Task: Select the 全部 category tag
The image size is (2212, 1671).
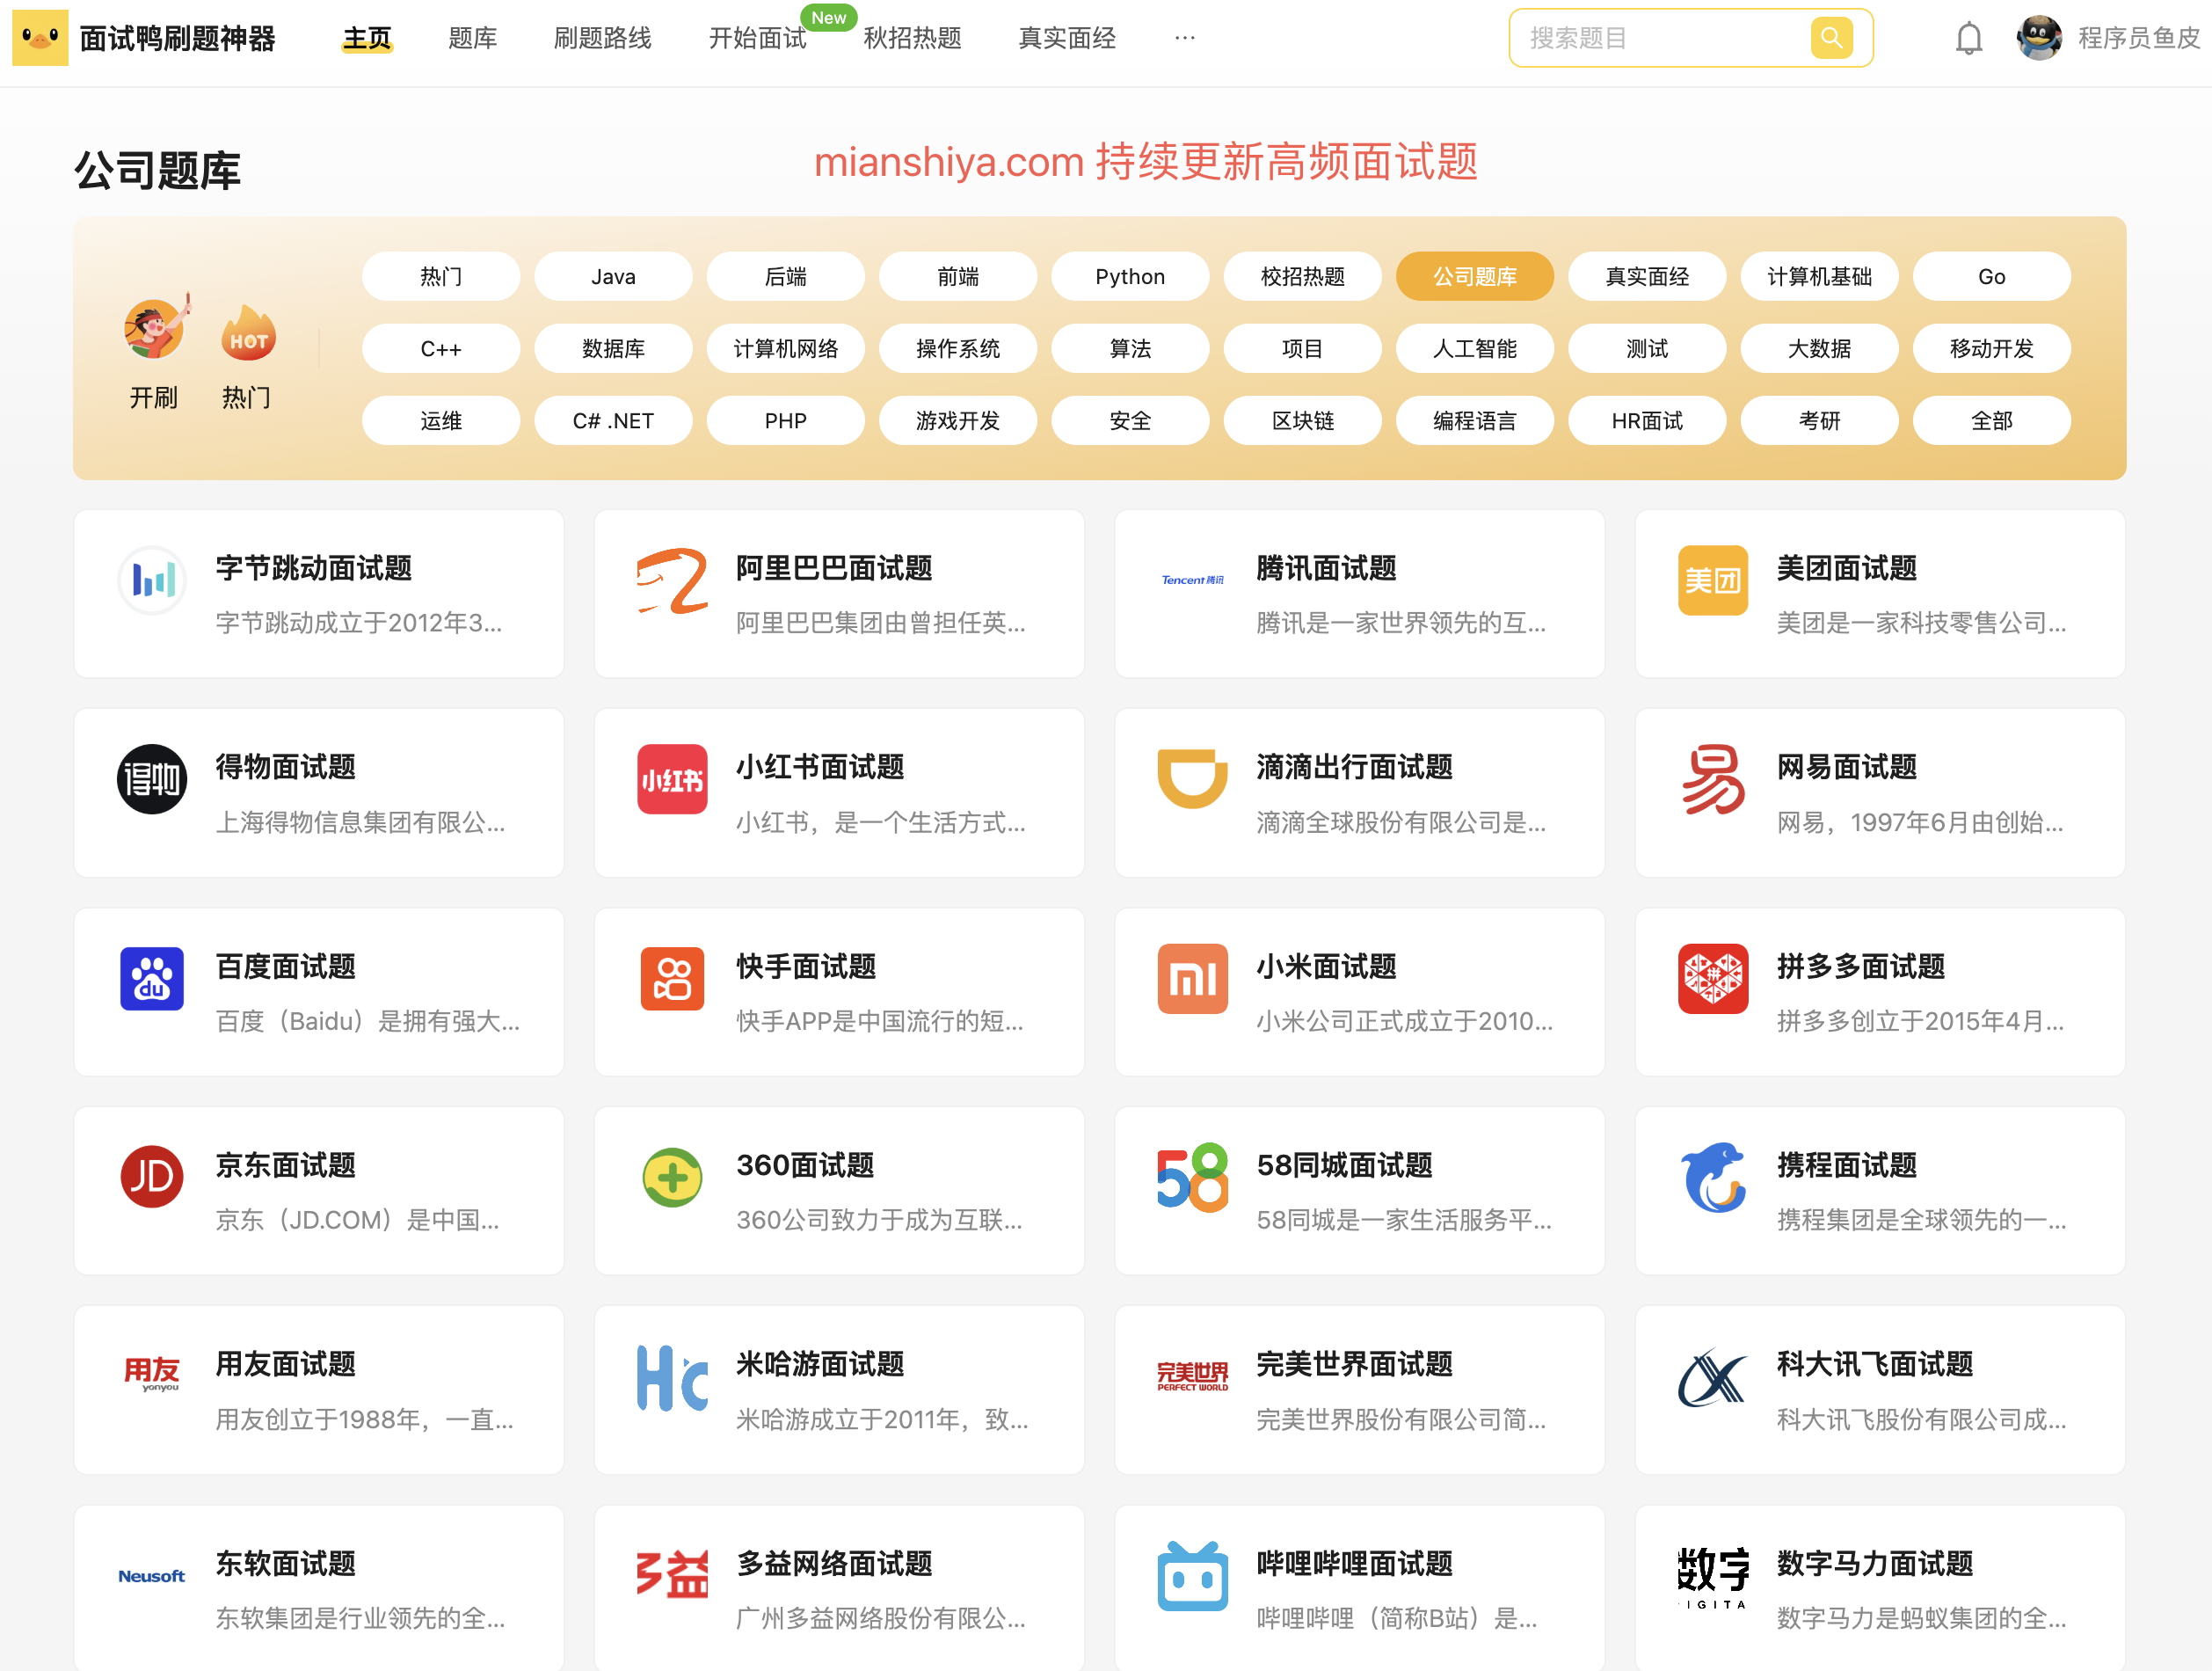Action: [x=1991, y=420]
